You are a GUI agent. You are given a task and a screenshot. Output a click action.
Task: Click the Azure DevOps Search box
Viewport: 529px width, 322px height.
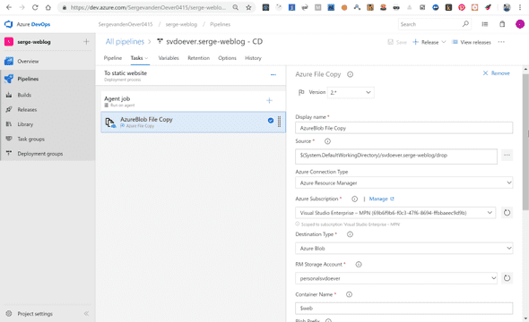click(x=435, y=24)
